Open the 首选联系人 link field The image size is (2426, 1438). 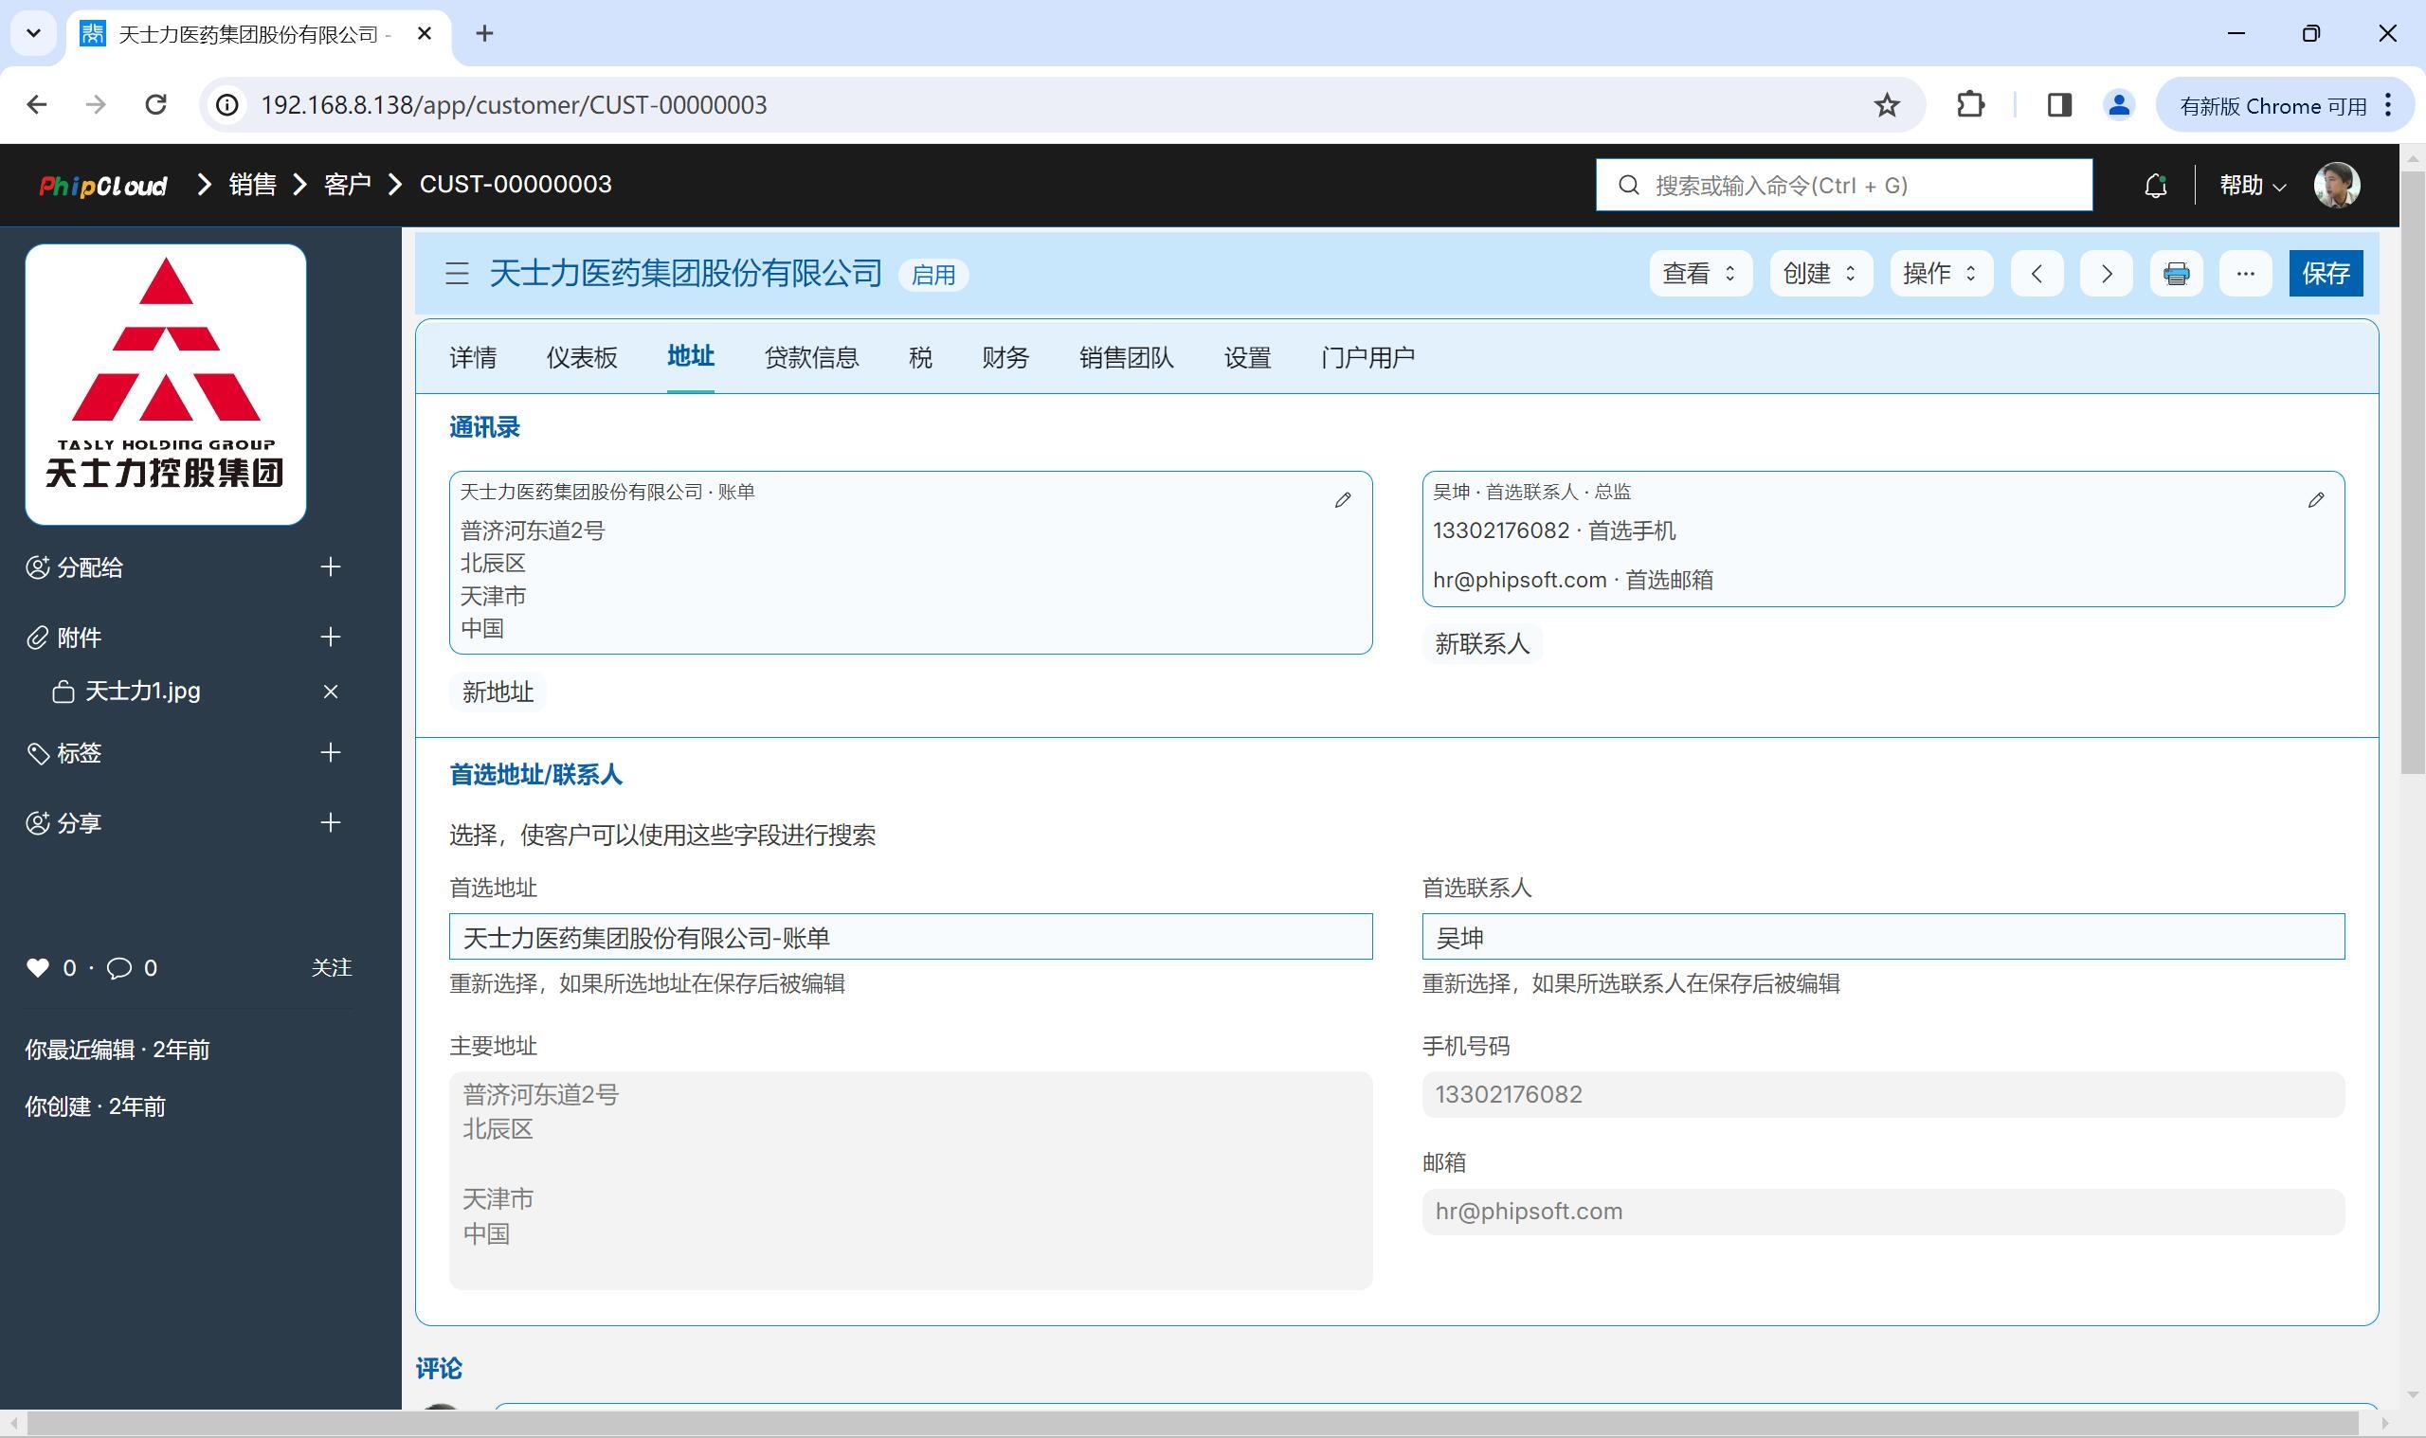(1882, 937)
